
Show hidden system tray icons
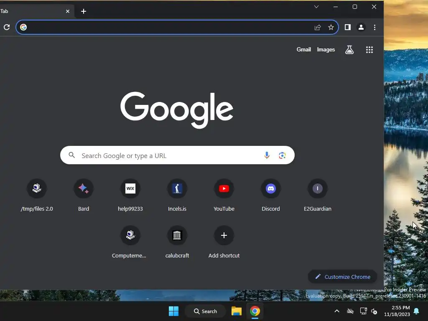[337, 311]
